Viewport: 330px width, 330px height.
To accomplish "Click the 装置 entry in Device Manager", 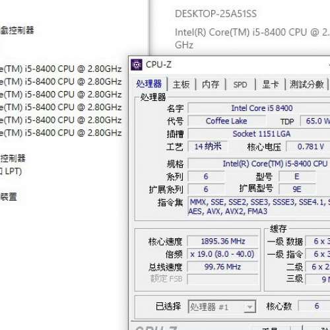I will [x=9, y=197].
